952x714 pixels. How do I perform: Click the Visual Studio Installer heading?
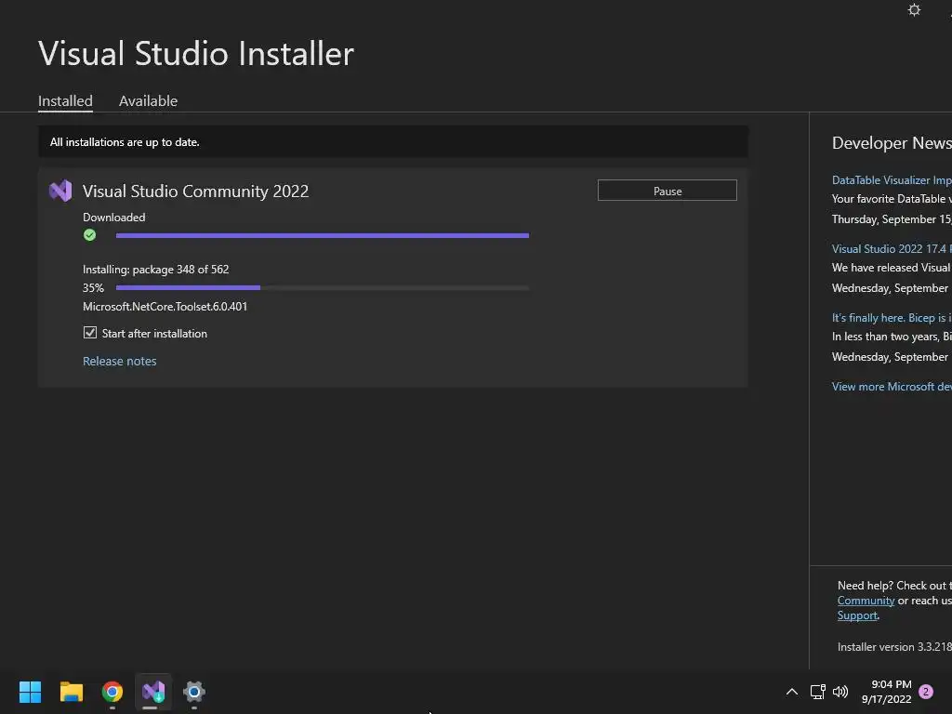[x=196, y=53]
